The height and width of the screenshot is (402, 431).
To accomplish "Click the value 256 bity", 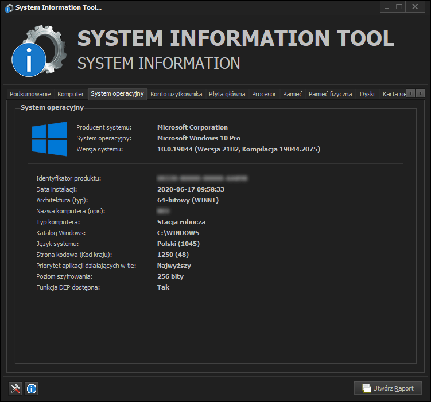I will click(x=170, y=276).
